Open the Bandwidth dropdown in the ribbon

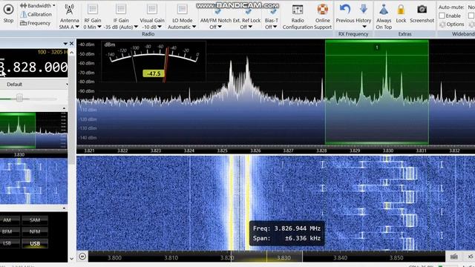click(x=38, y=5)
